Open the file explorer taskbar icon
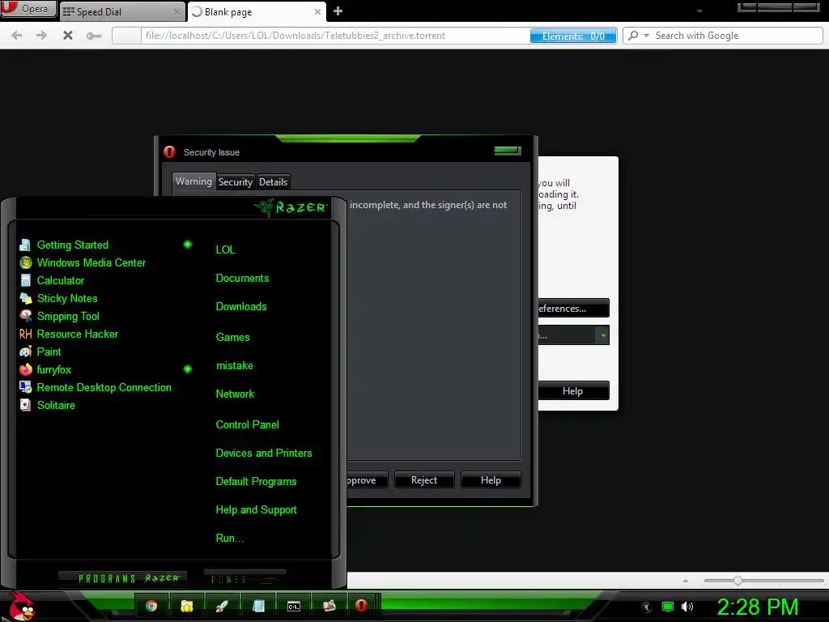The height and width of the screenshot is (622, 829). 187,606
